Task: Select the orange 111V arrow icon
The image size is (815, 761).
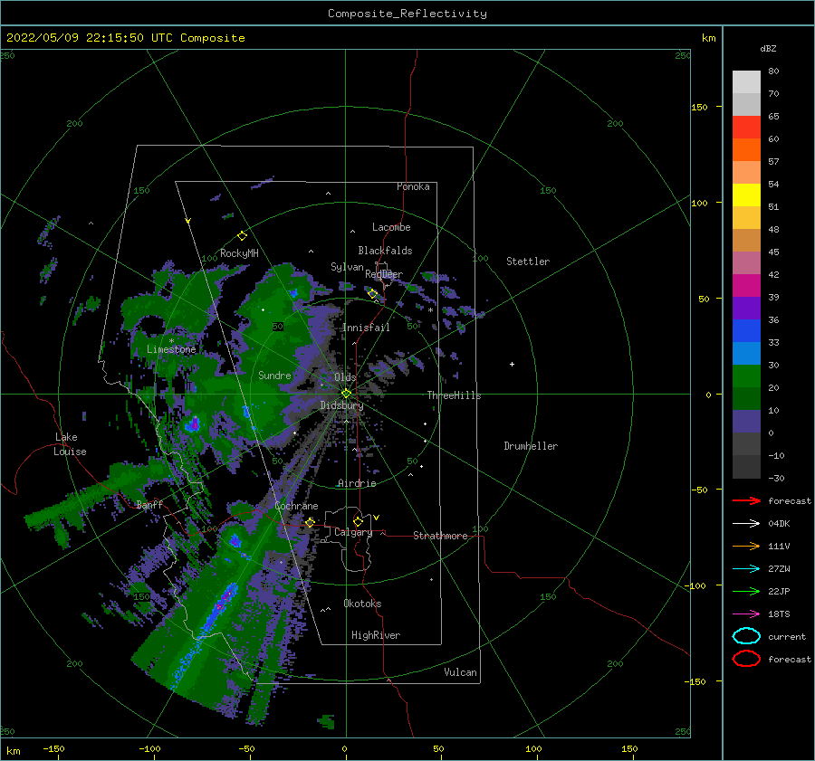Action: (x=746, y=546)
